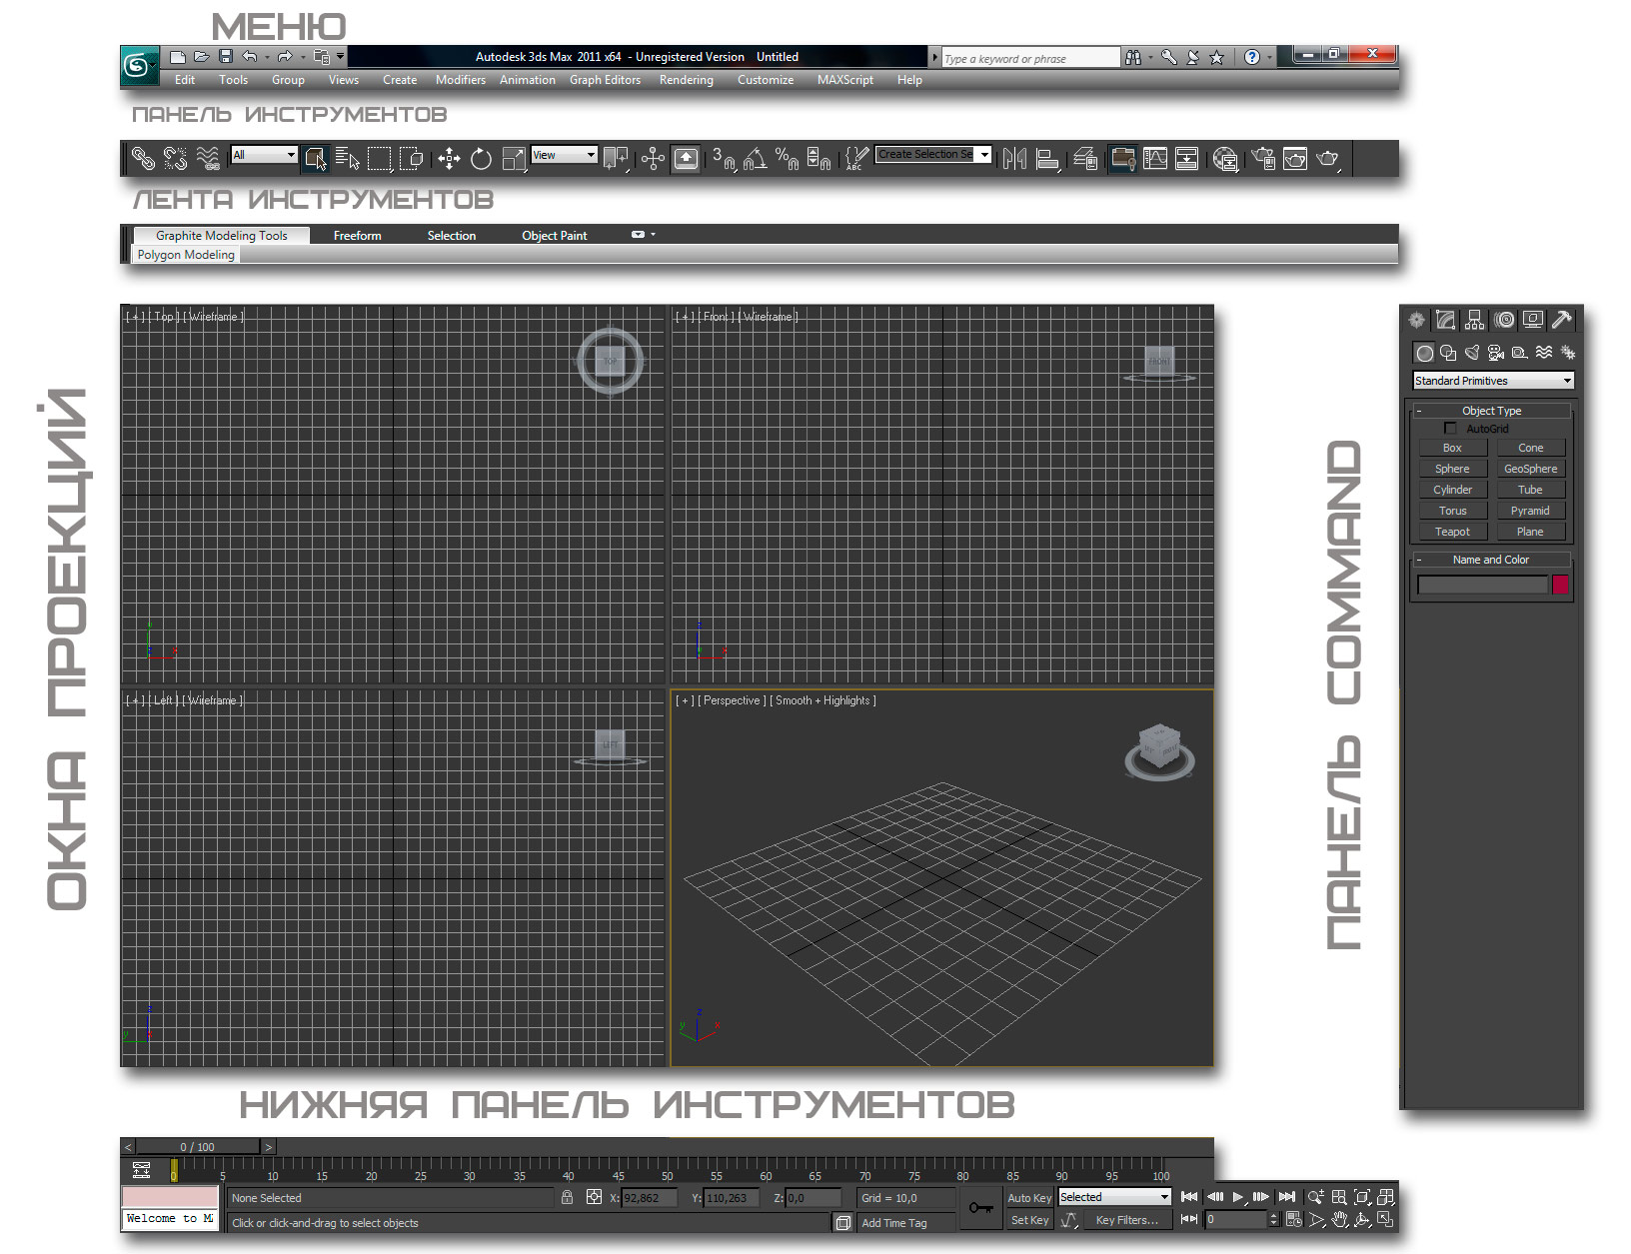
Task: Collapse the Object Type rollout
Action: (1492, 411)
